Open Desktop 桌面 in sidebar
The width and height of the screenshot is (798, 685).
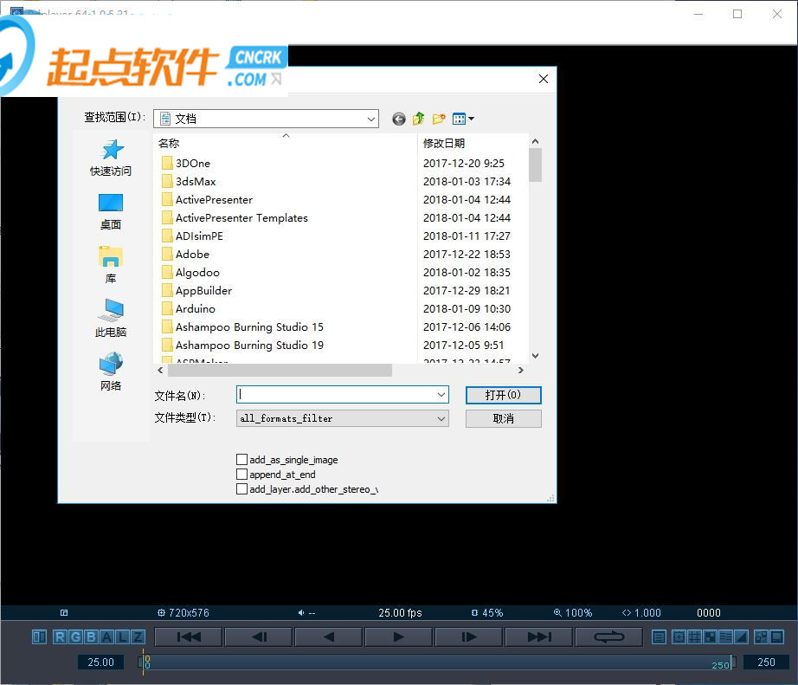111,211
